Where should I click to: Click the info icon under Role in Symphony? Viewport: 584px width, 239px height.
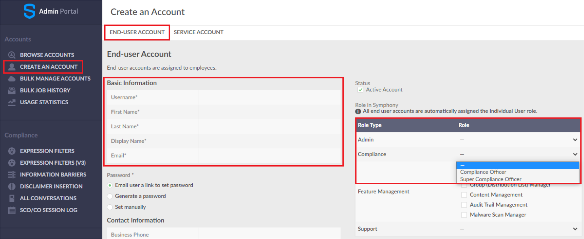click(358, 112)
